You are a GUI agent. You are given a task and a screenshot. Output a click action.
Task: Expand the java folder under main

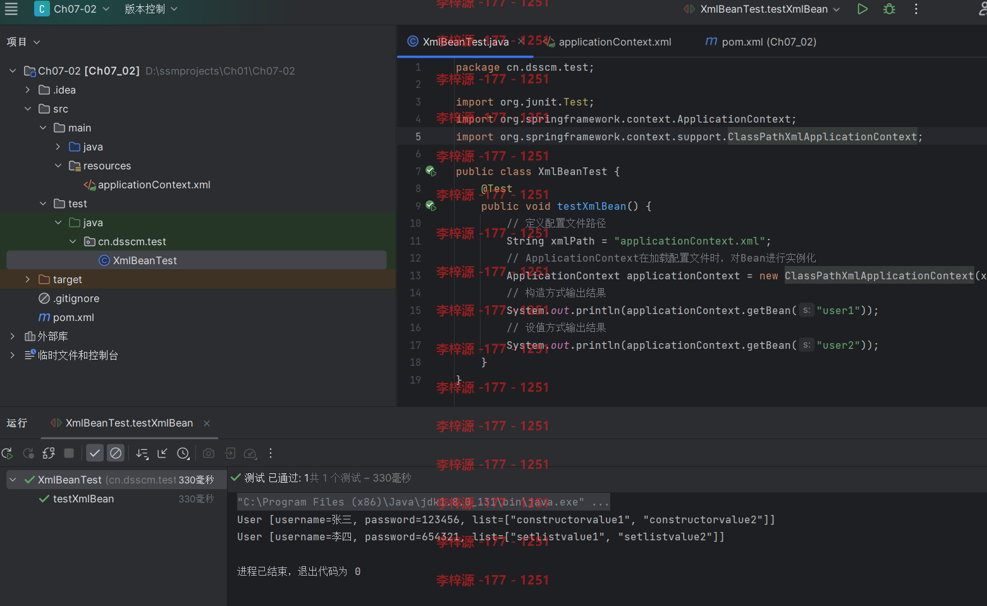tap(58, 147)
